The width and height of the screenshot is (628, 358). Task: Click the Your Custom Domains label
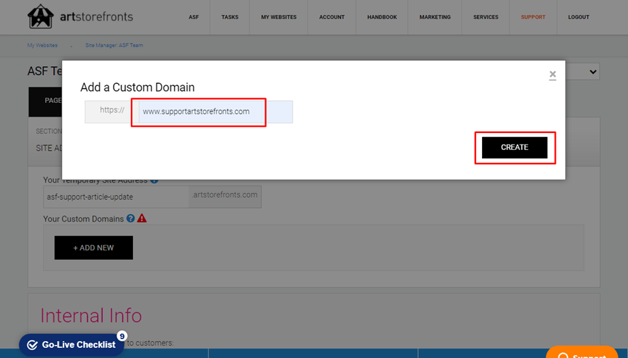pyautogui.click(x=83, y=219)
